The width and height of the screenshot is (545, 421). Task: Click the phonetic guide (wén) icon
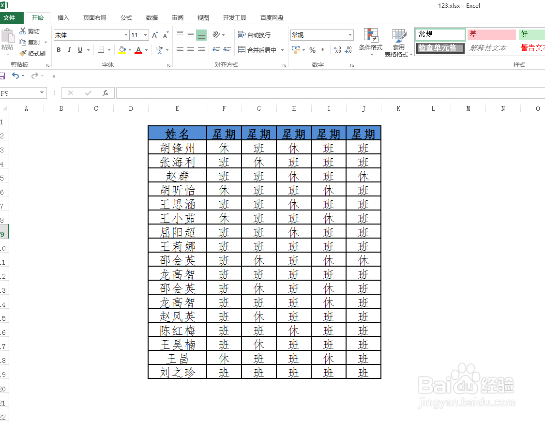click(160, 50)
